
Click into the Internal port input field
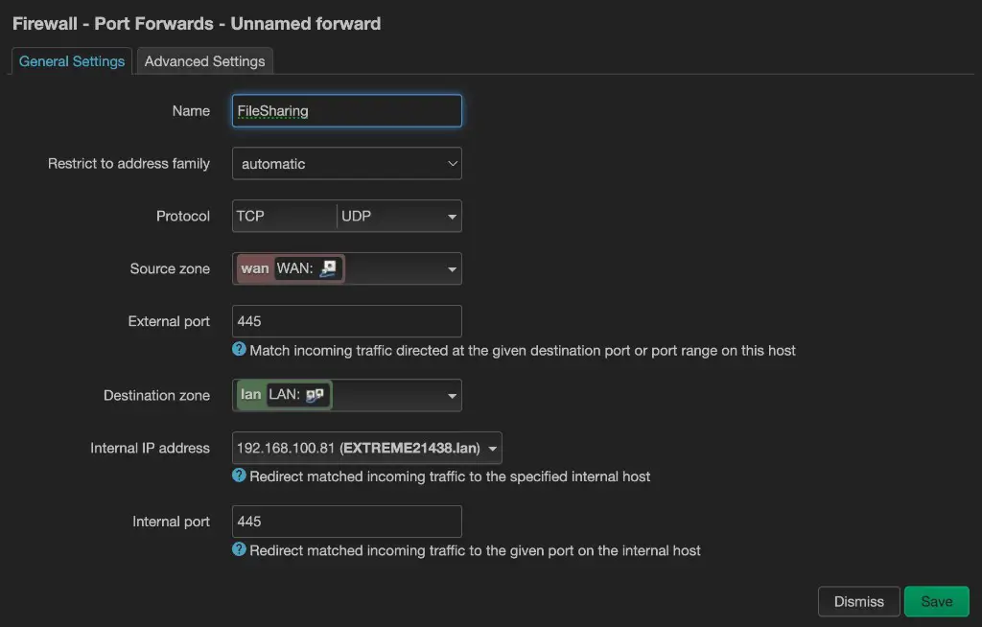click(x=346, y=522)
